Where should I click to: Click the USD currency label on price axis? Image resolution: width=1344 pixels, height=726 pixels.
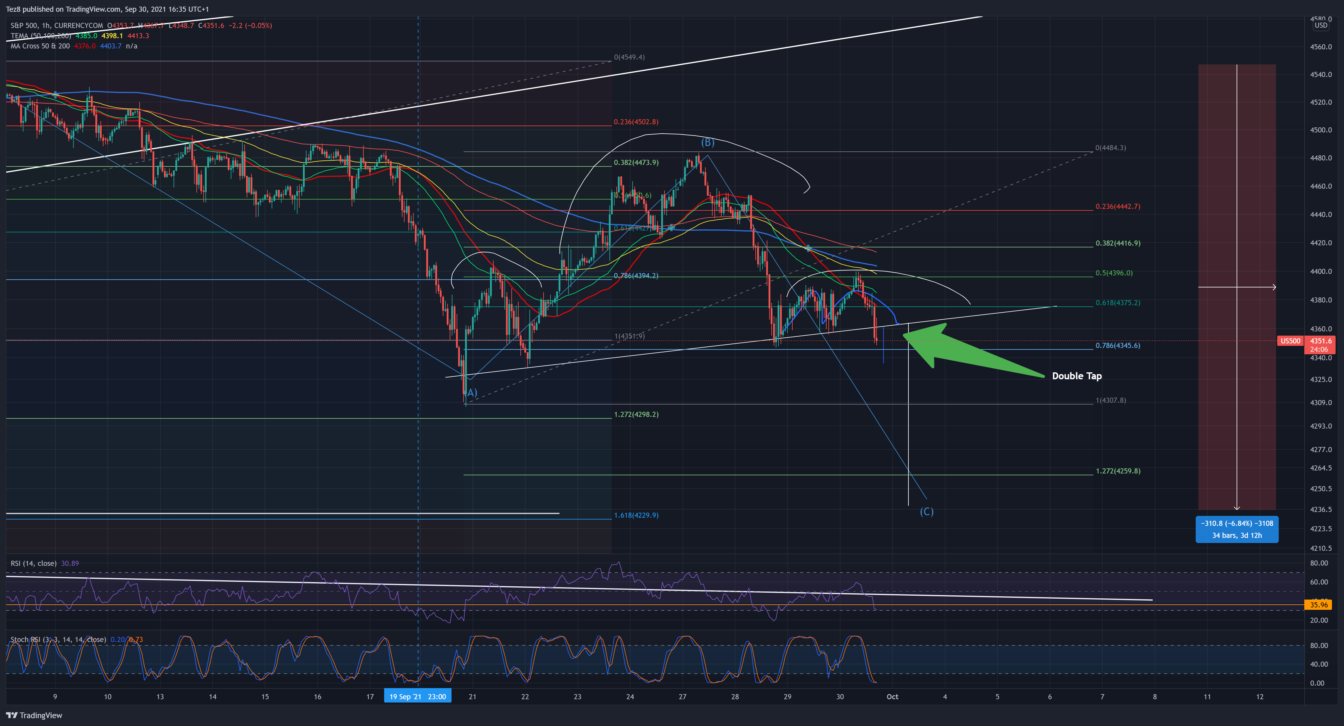[x=1321, y=25]
